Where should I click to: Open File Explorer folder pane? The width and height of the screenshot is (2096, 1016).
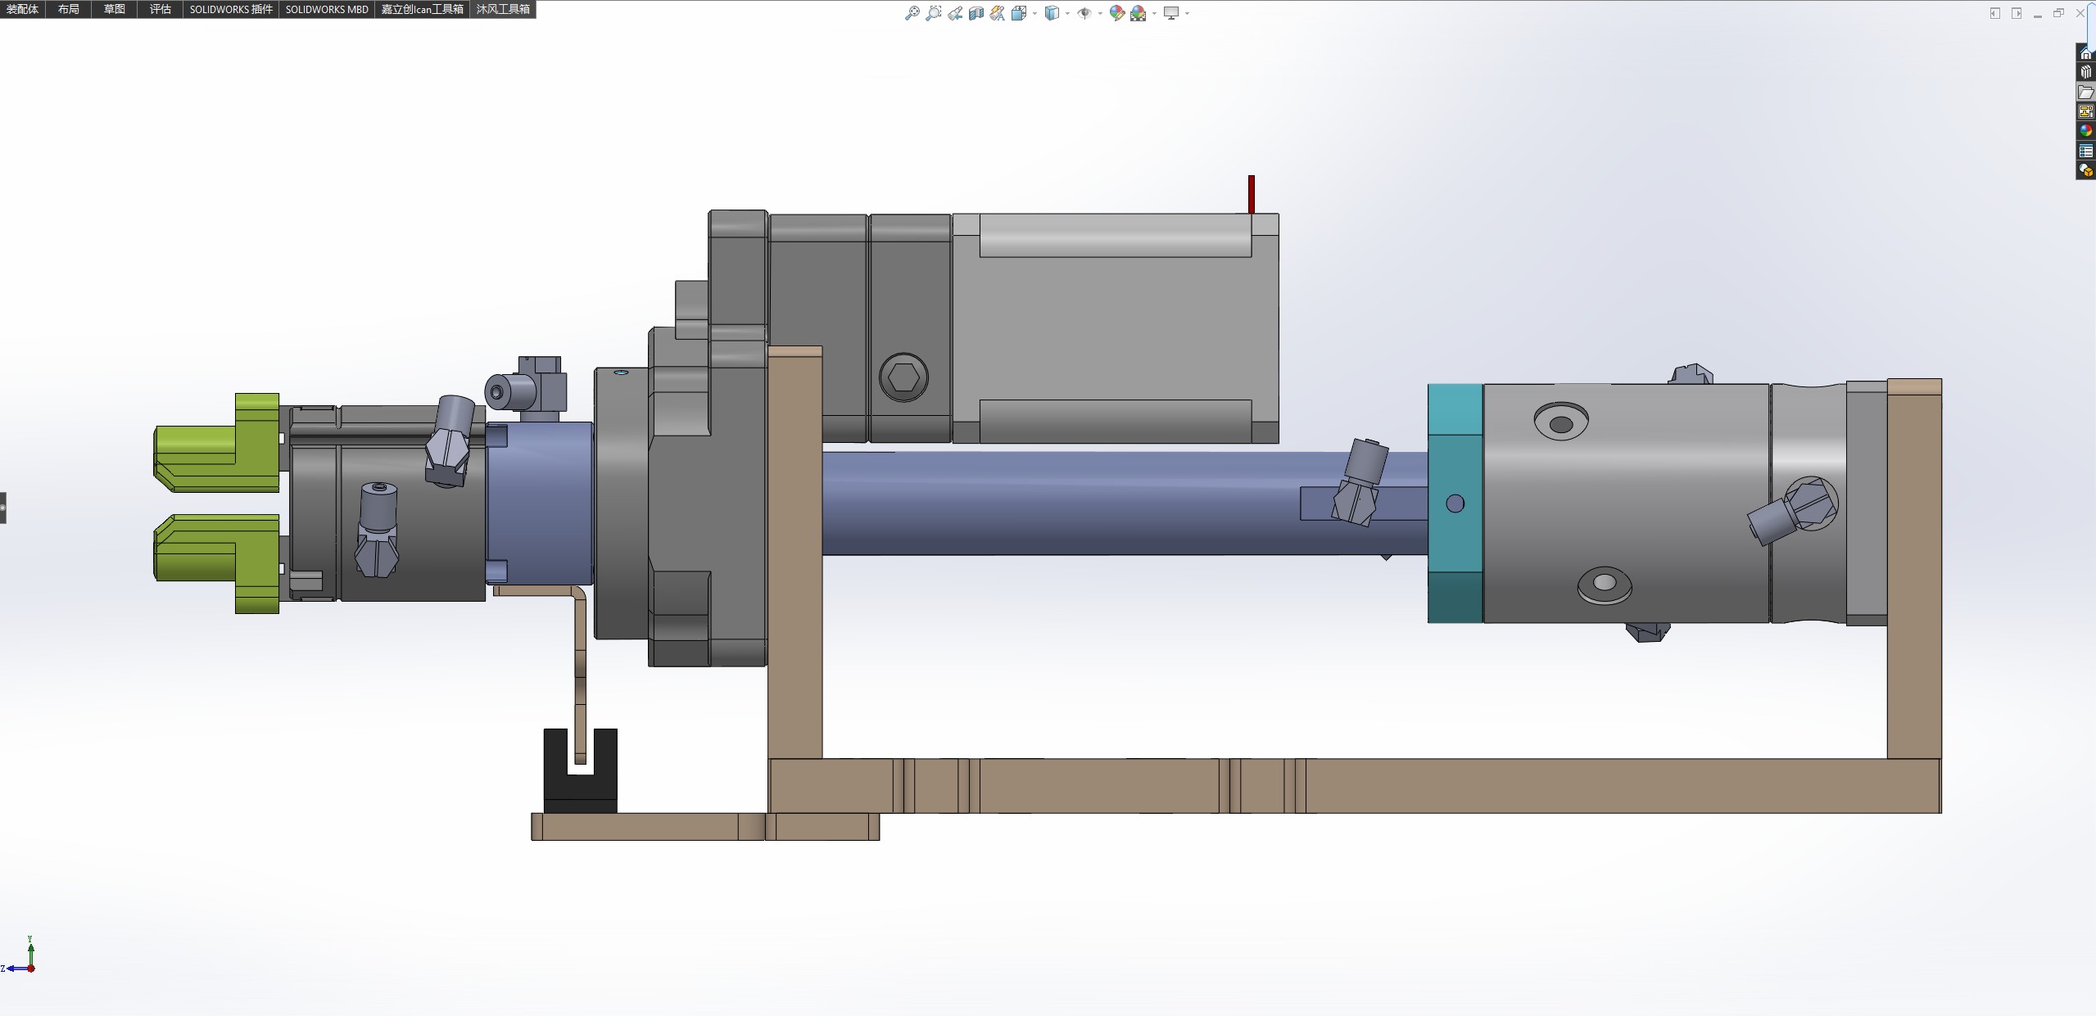(2085, 92)
